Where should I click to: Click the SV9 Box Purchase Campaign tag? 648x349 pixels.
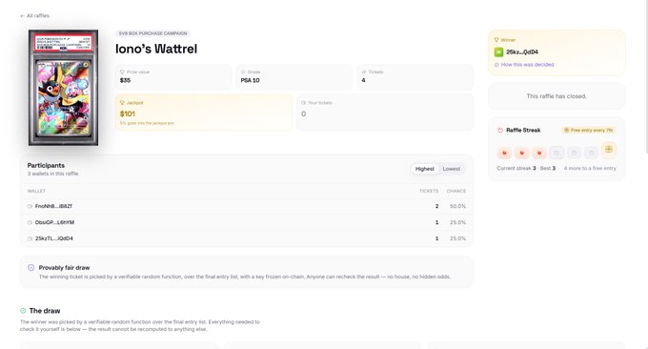coord(152,33)
